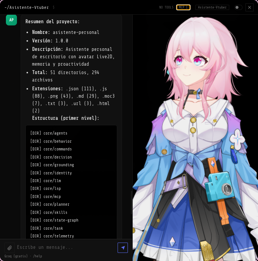Click 'Estructura (primer nivel):' heading
Image resolution: width=258 pixels, height=261 pixels.
[x=66, y=118]
